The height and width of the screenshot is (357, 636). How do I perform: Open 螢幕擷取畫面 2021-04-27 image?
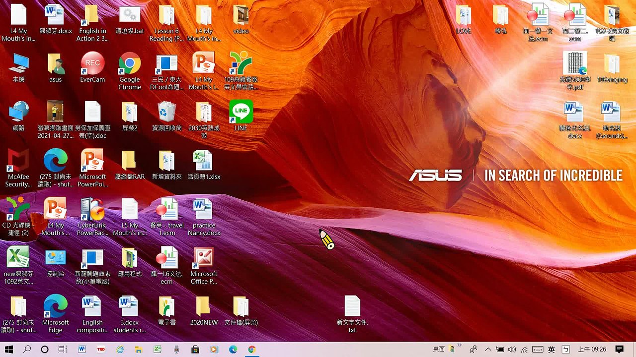click(55, 120)
